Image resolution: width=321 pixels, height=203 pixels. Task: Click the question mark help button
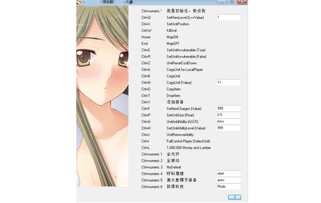(x=234, y=197)
